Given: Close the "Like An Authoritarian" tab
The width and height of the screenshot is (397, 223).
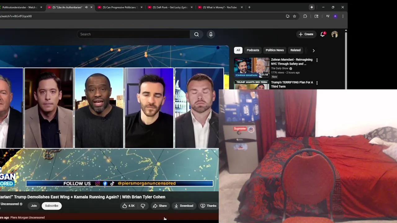Looking at the screenshot, I should tap(91, 7).
